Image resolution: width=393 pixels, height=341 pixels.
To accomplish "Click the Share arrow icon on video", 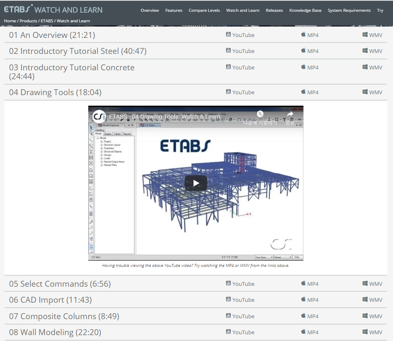I will pyautogui.click(x=290, y=114).
